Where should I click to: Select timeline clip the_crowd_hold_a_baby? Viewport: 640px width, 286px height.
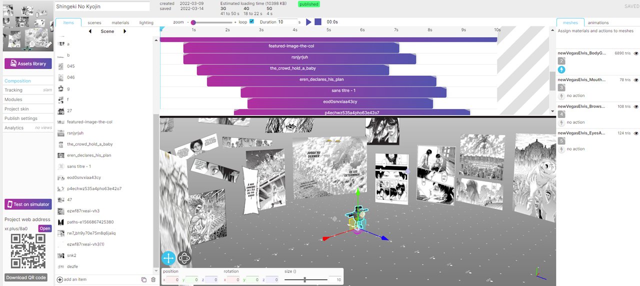(x=293, y=70)
